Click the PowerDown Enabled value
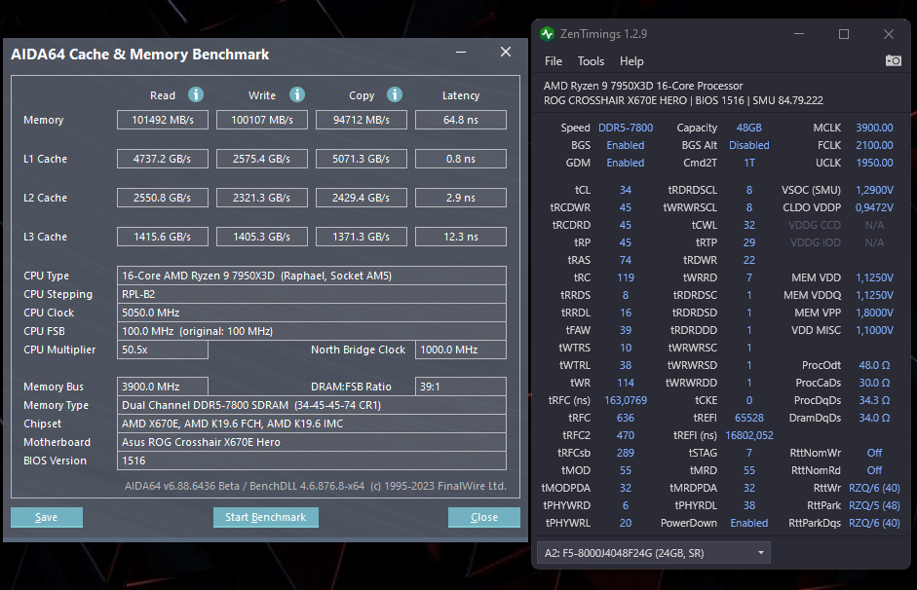The height and width of the screenshot is (590, 917). pyautogui.click(x=749, y=523)
